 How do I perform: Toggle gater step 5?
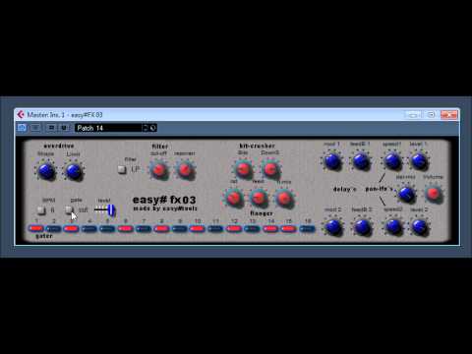click(107, 228)
